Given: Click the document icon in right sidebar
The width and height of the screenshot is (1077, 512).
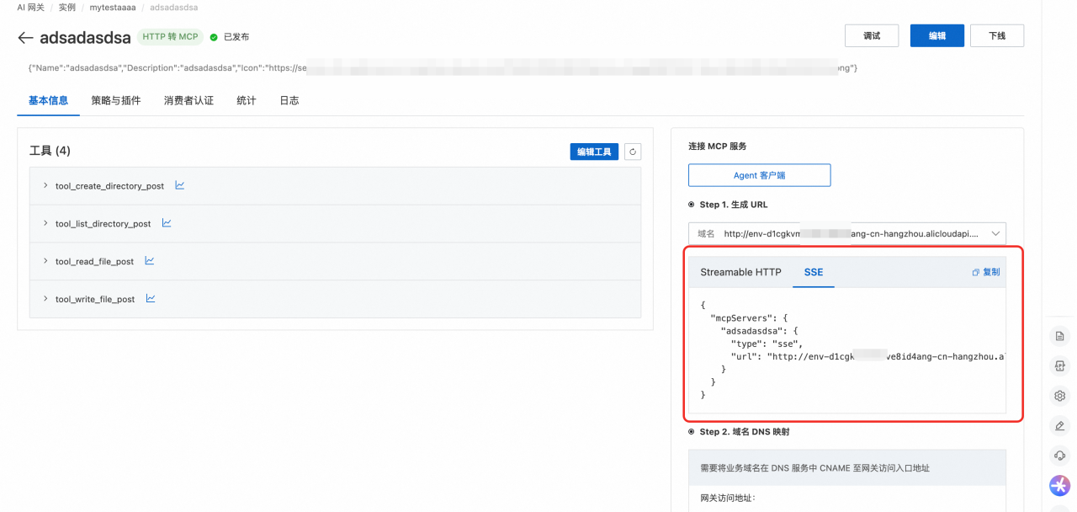Looking at the screenshot, I should (1059, 336).
